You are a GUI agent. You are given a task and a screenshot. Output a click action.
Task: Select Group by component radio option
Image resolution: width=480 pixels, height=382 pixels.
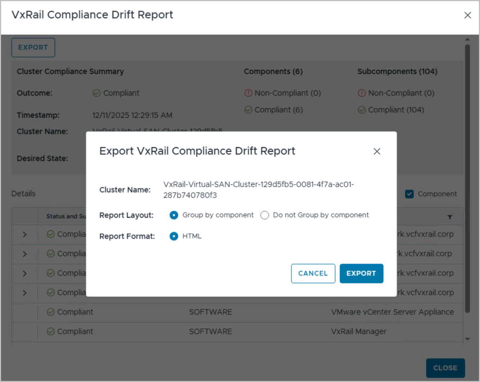tap(174, 215)
